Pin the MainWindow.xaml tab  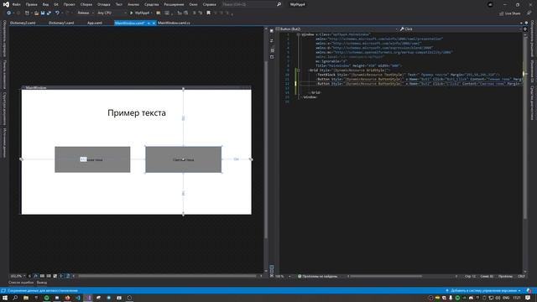149,23
